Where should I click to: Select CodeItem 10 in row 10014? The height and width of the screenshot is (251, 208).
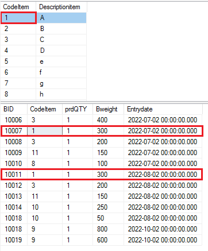click(45, 207)
